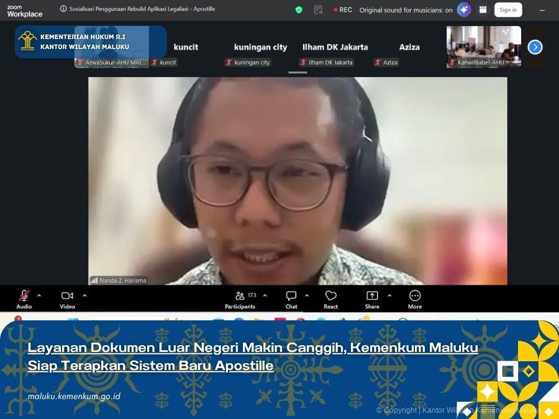Screen dimensions: 559x419
Task: Select the KanwilBabel-AHU participant thumbnail
Action: 484,47
